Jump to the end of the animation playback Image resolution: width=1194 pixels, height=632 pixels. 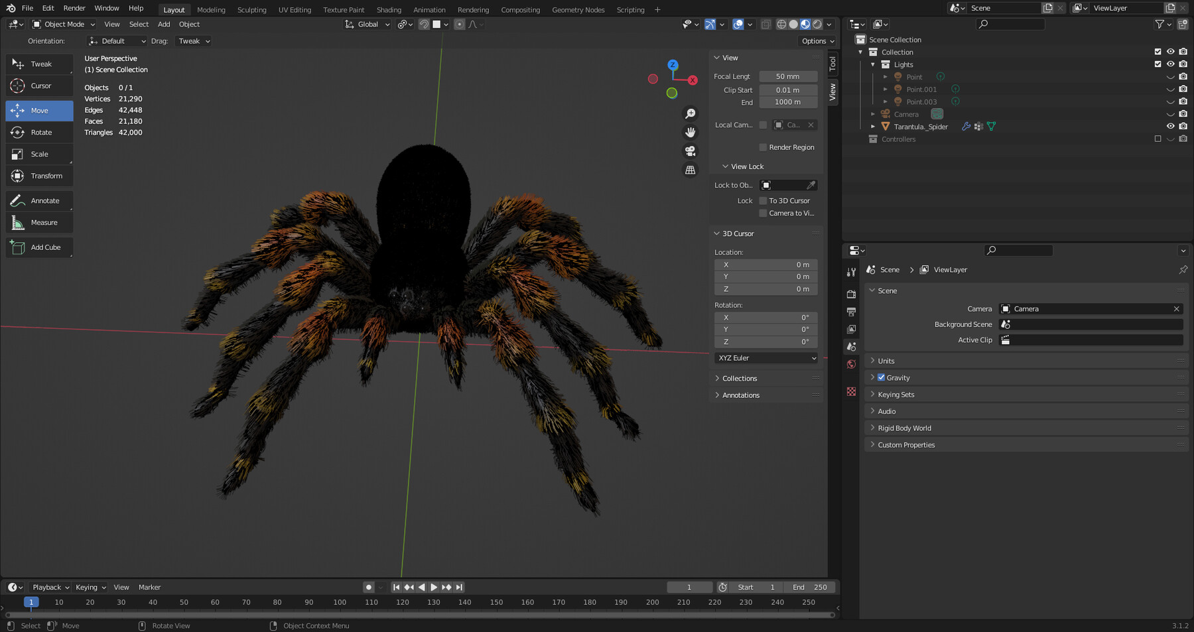[x=460, y=587]
